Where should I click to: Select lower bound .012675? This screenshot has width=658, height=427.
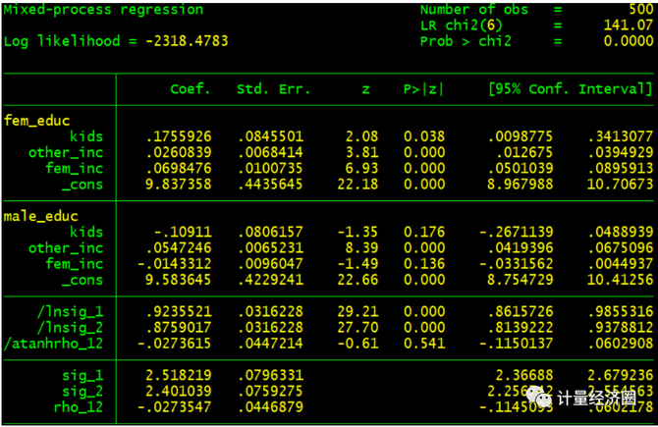(525, 152)
